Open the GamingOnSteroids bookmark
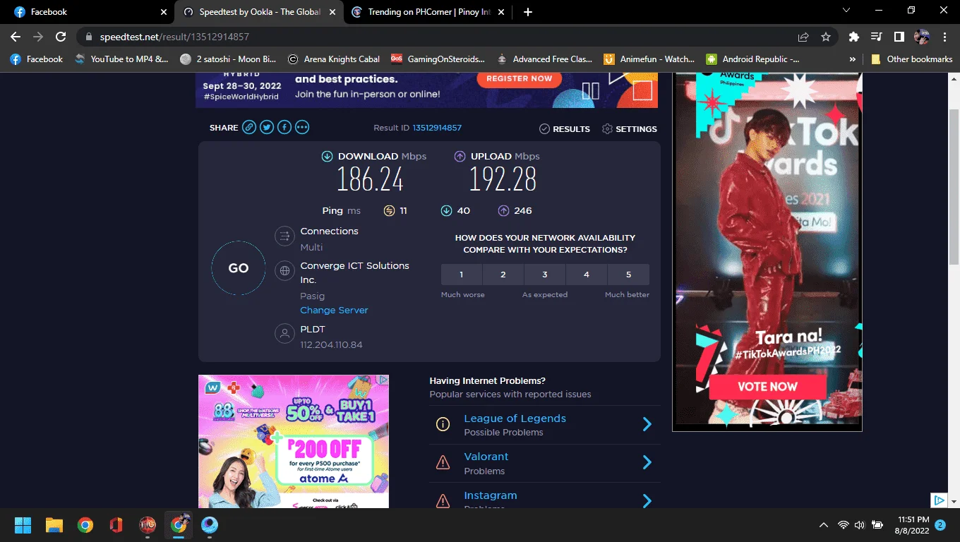 click(x=438, y=59)
